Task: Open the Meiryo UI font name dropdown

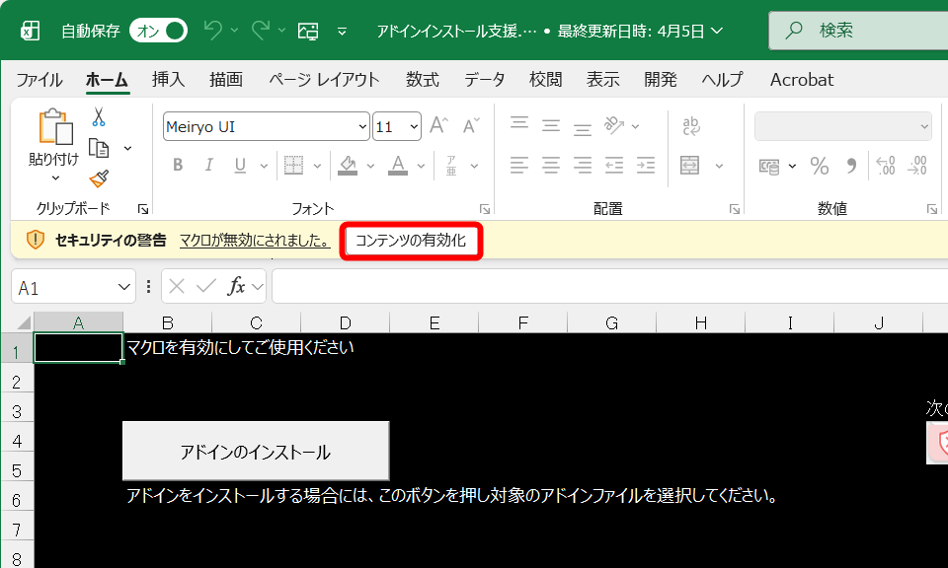Action: [362, 127]
